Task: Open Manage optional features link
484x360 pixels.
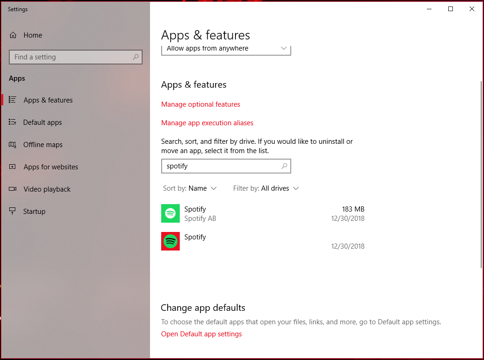Action: pyautogui.click(x=201, y=104)
